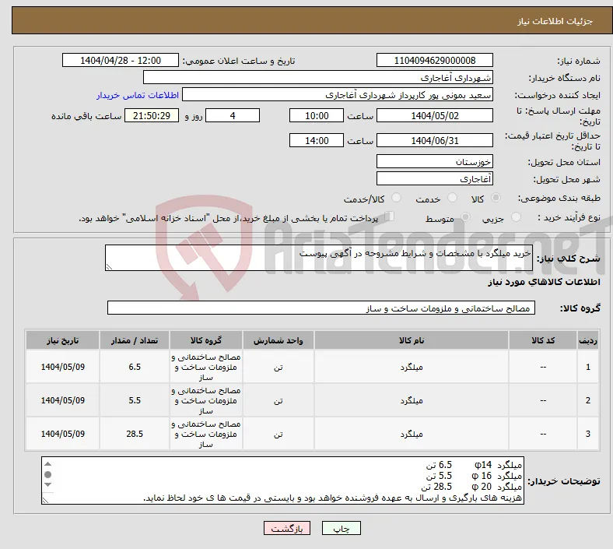Select the متوسط purchase type radio
The width and height of the screenshot is (613, 549).
[465, 217]
